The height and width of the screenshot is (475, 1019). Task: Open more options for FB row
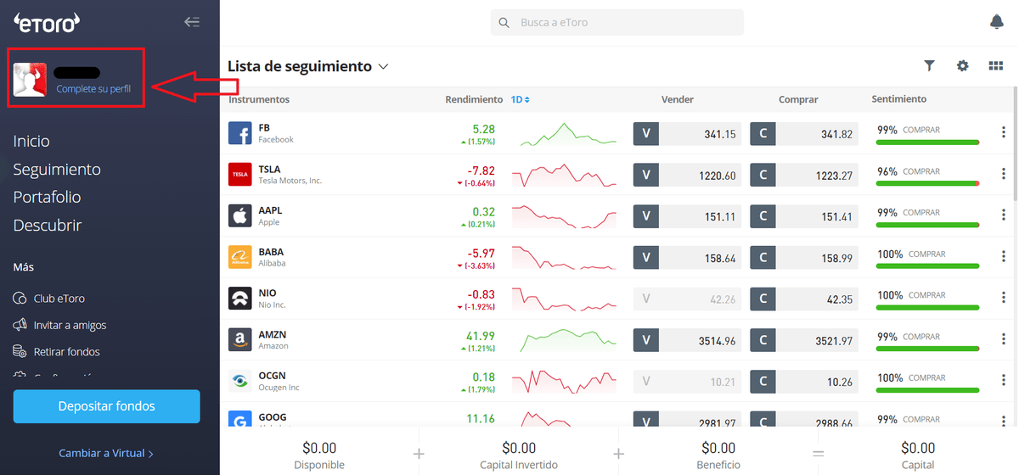[1003, 133]
